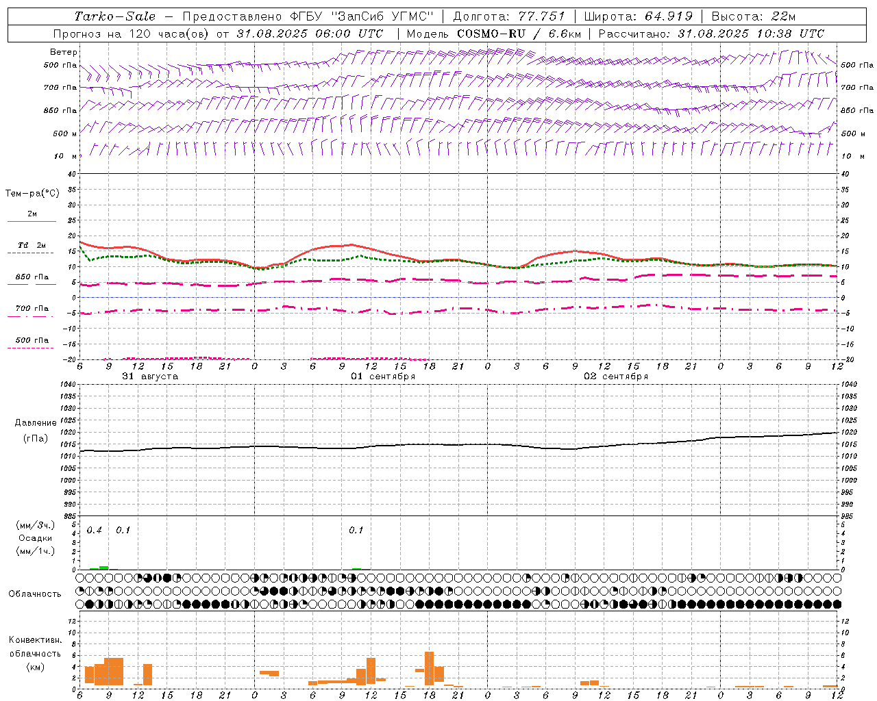877x701 pixels.
Task: Click the '01 сентября' date label
Action: [x=383, y=377]
